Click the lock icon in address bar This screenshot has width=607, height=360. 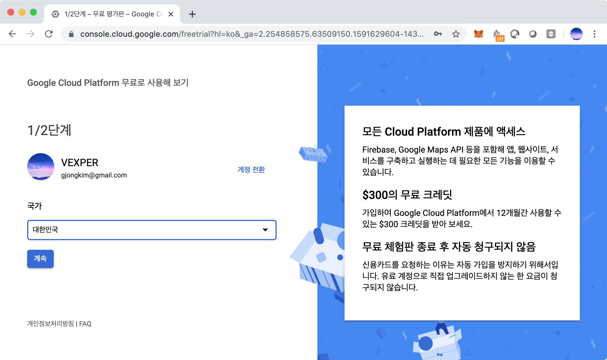pos(71,34)
